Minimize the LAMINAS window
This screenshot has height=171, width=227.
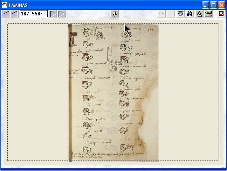(205, 5)
